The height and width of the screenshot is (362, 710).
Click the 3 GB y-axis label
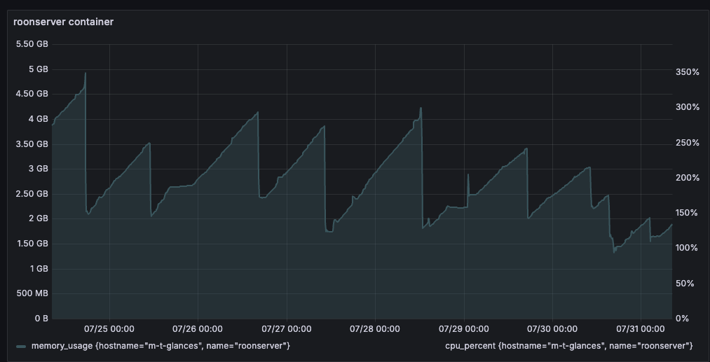coord(38,169)
